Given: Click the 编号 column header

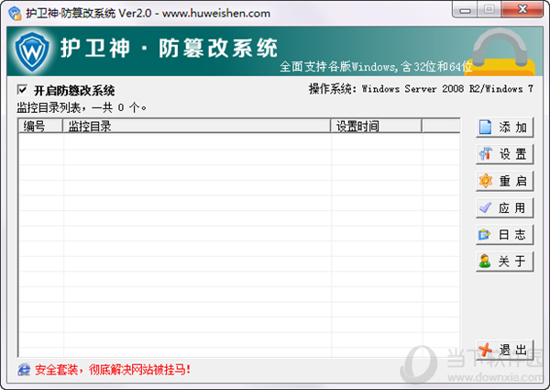Looking at the screenshot, I should point(40,126).
